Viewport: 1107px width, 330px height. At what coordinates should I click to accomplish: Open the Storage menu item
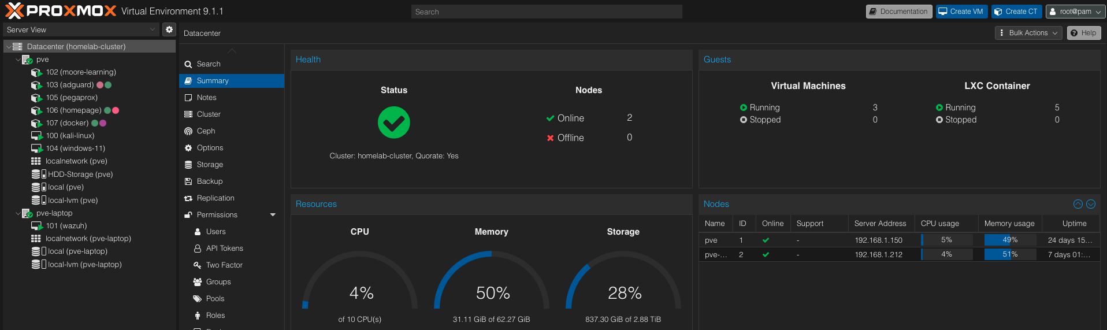coord(232,165)
